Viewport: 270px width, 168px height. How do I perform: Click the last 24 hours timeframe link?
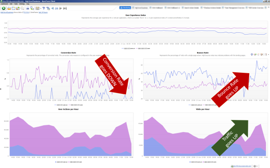(x=43, y=13)
